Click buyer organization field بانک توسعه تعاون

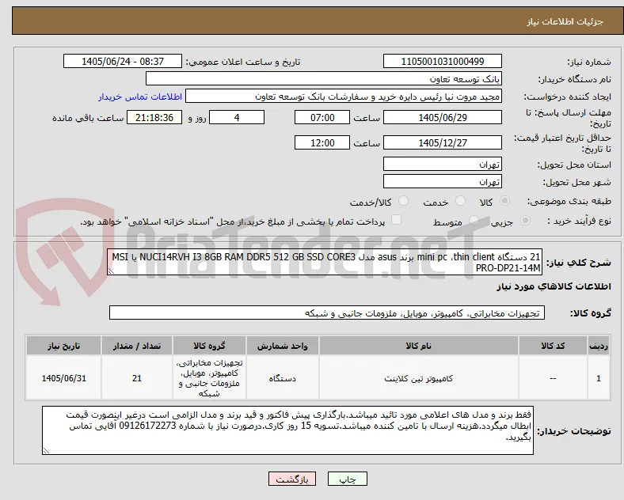(x=324, y=78)
